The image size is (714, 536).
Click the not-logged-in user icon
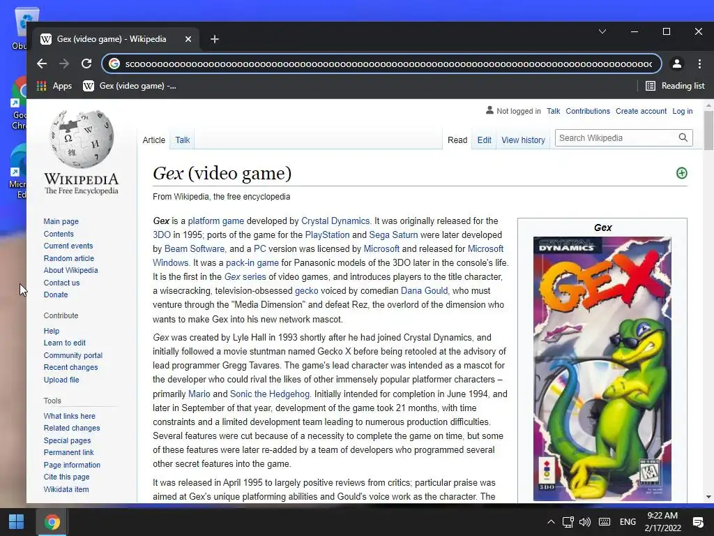click(489, 110)
